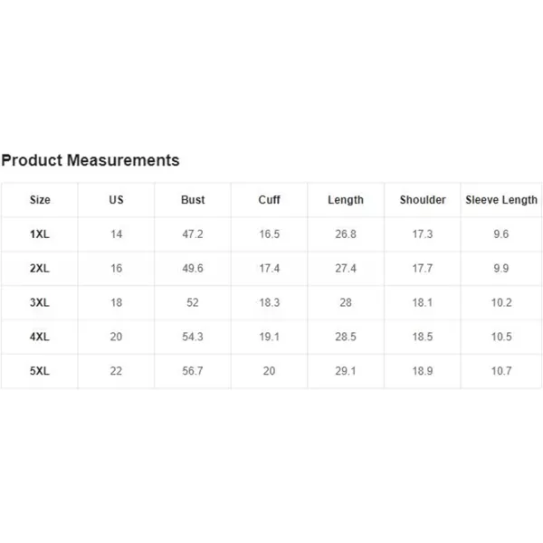Click the Product Measurements heading
The height and width of the screenshot is (543, 543).
pyautogui.click(x=90, y=160)
